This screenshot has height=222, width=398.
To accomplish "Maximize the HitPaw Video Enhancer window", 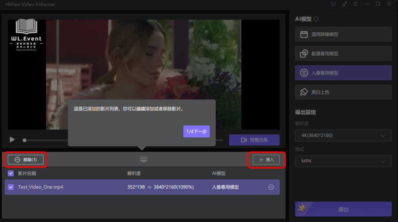I will point(378,4).
